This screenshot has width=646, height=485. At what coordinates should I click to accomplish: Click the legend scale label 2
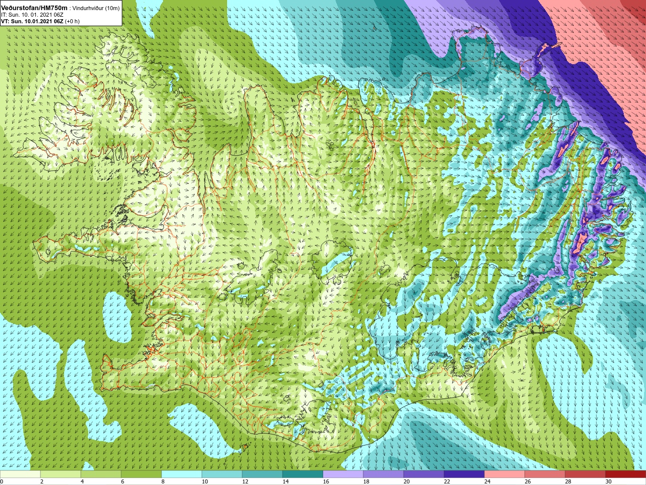[x=42, y=481]
